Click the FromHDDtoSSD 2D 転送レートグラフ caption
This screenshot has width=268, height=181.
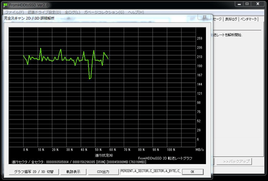pos(165,158)
